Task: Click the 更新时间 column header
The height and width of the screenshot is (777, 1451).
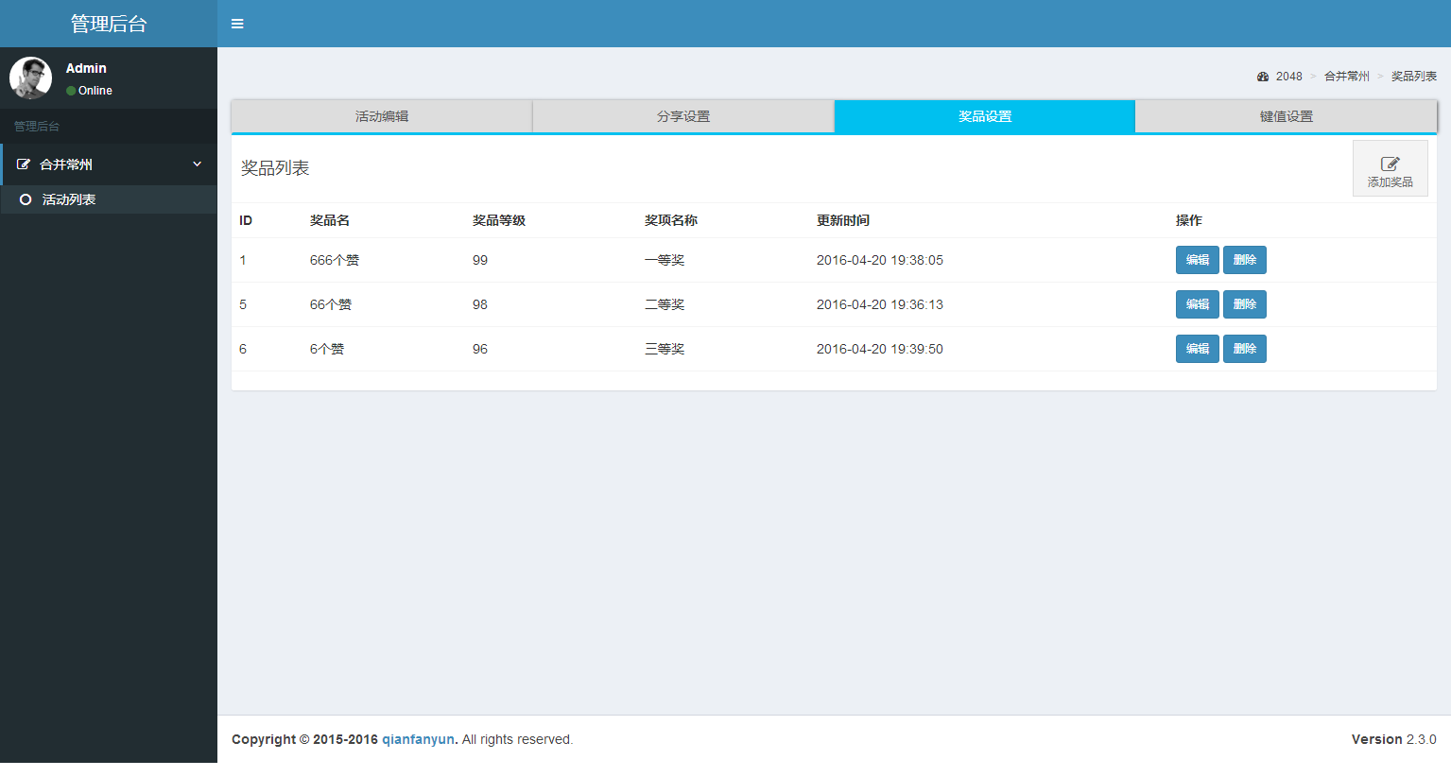Action: pyautogui.click(x=843, y=220)
